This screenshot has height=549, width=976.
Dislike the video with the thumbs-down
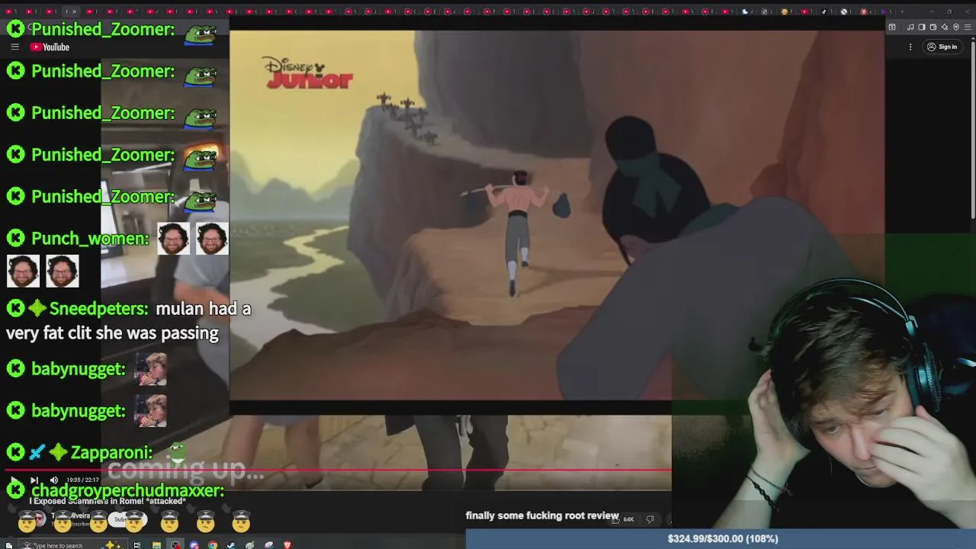tap(650, 519)
